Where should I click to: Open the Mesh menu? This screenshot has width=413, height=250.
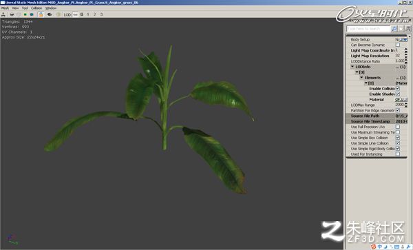[x=5, y=8]
